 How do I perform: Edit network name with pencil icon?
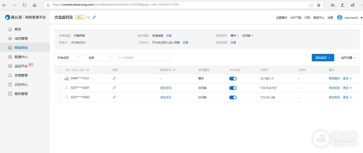(94, 17)
